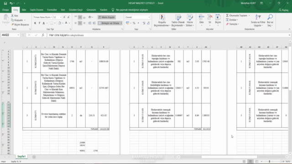
Task: Open Koşullu Biçimlendirme conditional formatting
Action: (x=162, y=20)
